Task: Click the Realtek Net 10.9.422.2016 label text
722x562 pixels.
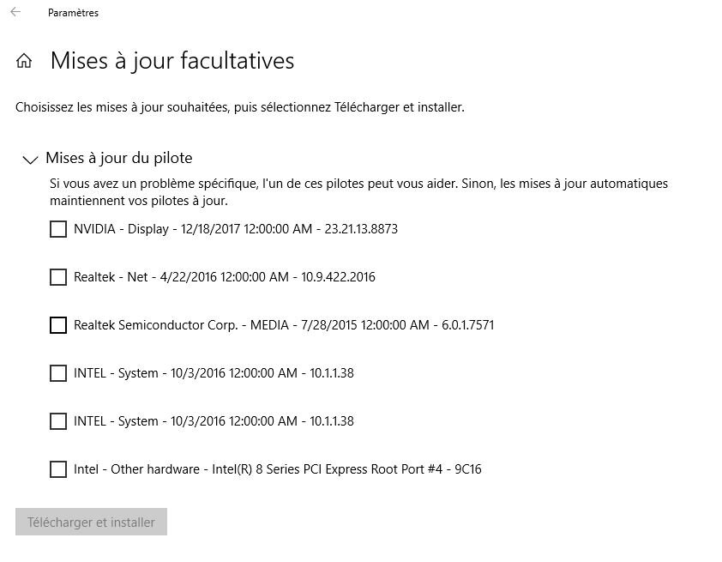Action: pos(225,277)
